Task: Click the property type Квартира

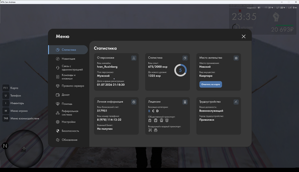Action: 206,76
